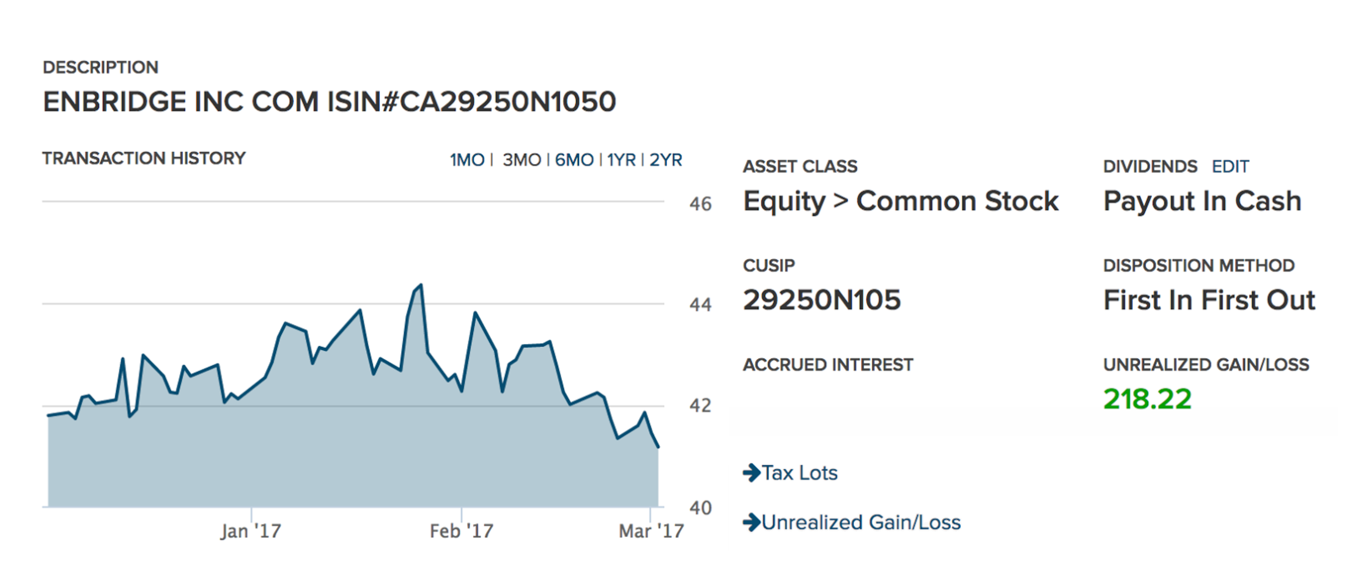Click the Feb '17 axis label
Viewport: 1366px width, 579px height.
pyautogui.click(x=459, y=530)
